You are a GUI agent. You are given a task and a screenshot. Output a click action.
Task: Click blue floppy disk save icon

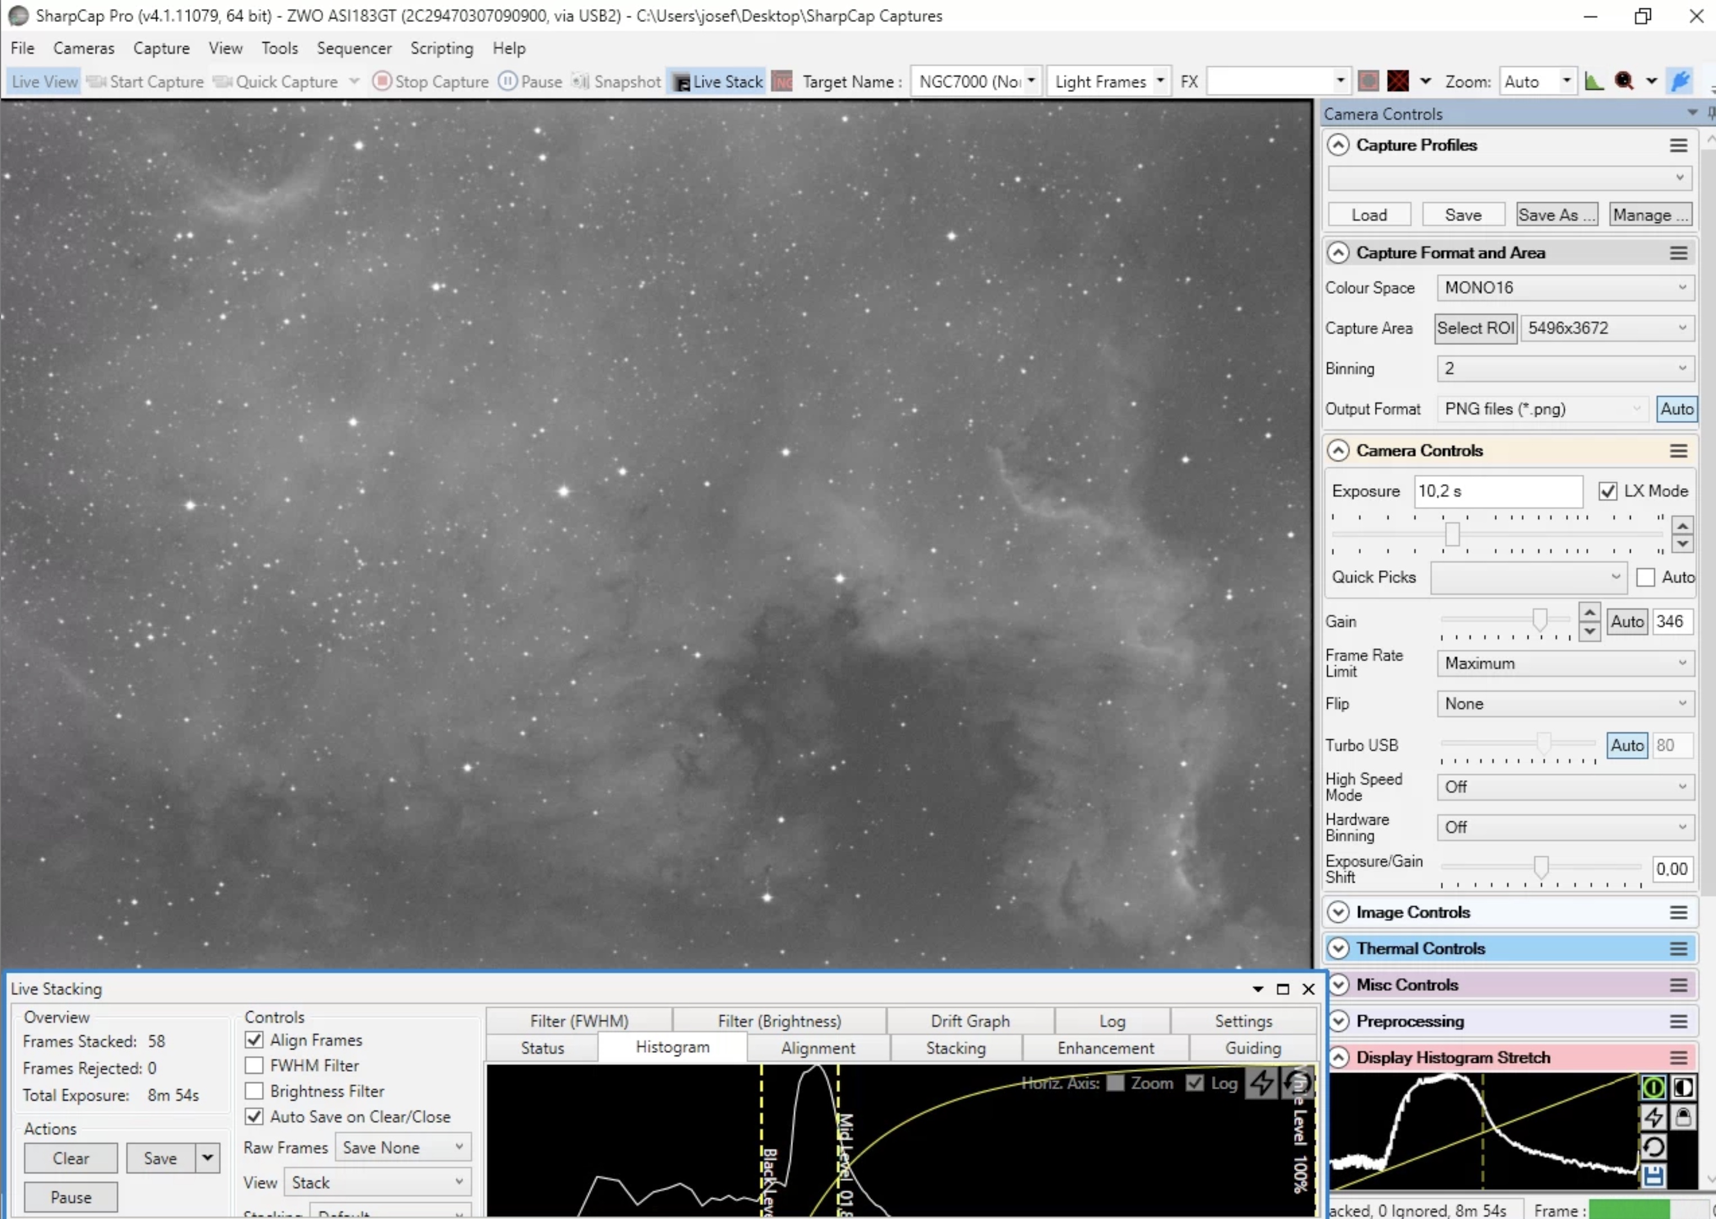coord(1653,1175)
